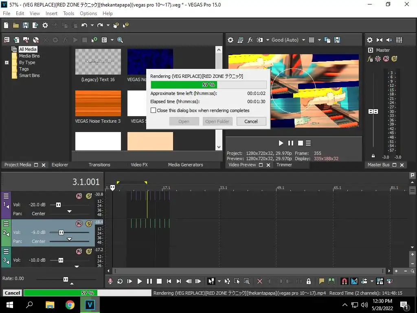Open Video Output FX icon in preview
Image resolution: width=417 pixels, height=313 pixels.
coord(250,40)
